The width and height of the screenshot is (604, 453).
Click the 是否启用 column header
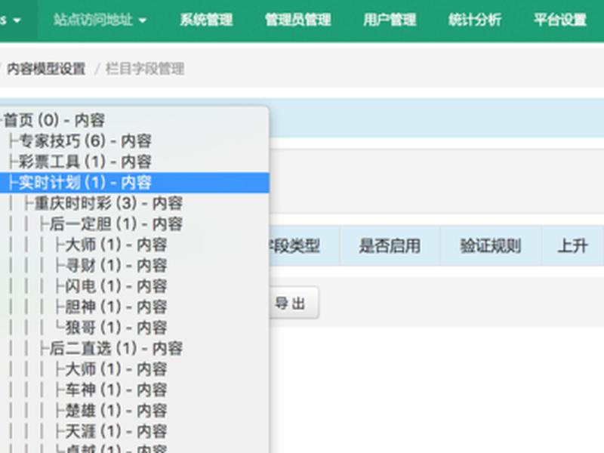(390, 246)
